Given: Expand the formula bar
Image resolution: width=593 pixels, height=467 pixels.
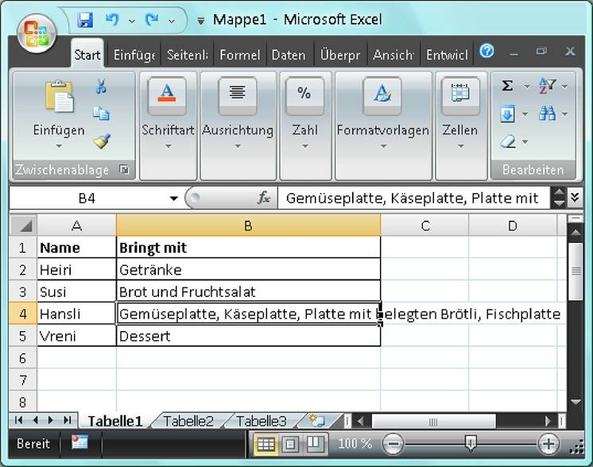Looking at the screenshot, I should (575, 198).
